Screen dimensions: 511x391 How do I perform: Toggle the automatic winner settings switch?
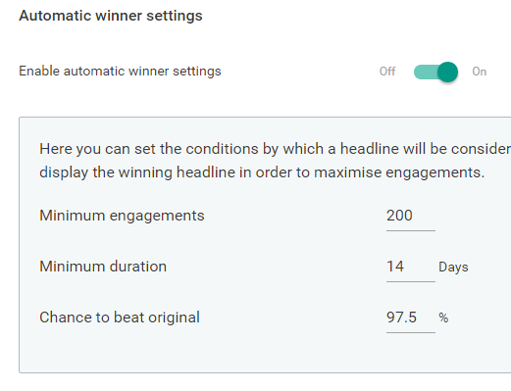(435, 72)
